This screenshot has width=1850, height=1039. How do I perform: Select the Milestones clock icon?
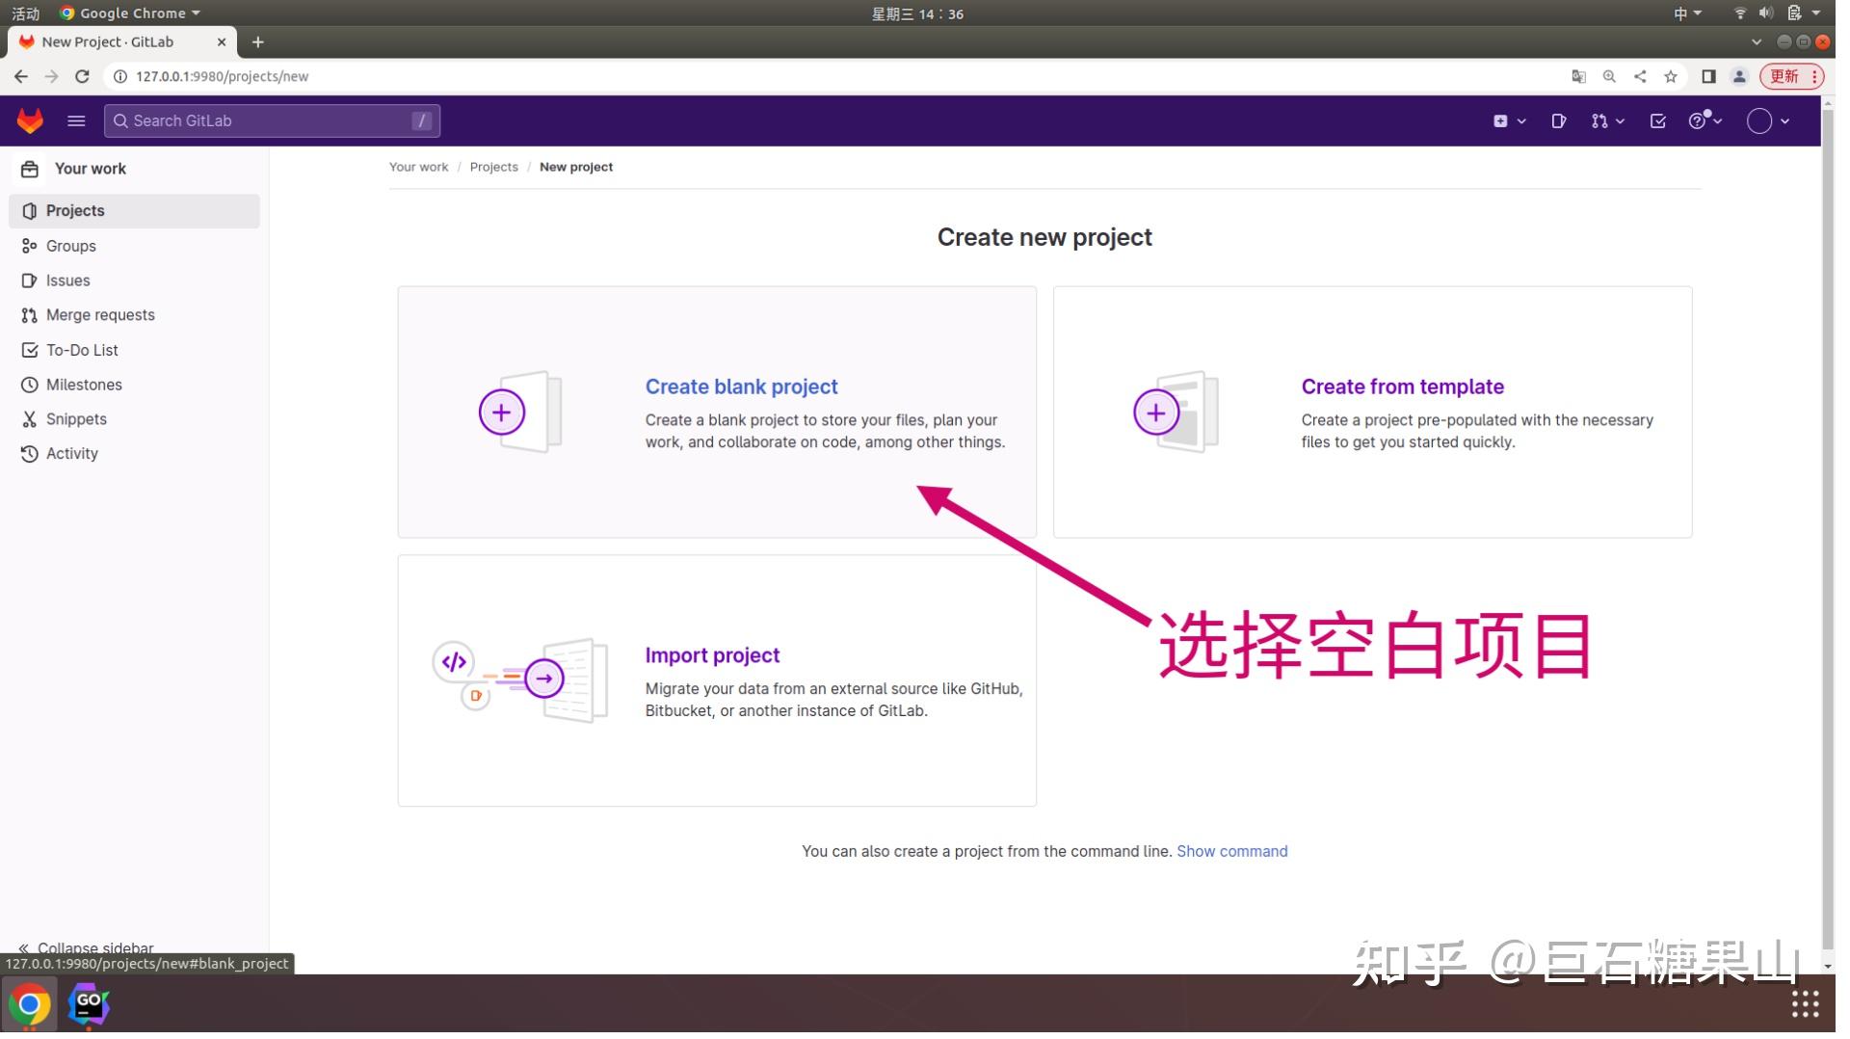pos(29,385)
